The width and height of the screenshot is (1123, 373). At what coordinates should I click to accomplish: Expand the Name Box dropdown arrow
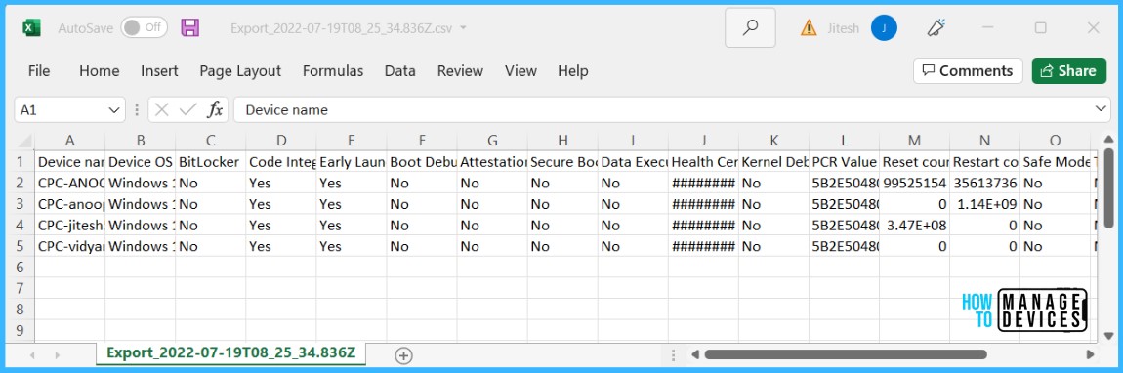[x=114, y=110]
